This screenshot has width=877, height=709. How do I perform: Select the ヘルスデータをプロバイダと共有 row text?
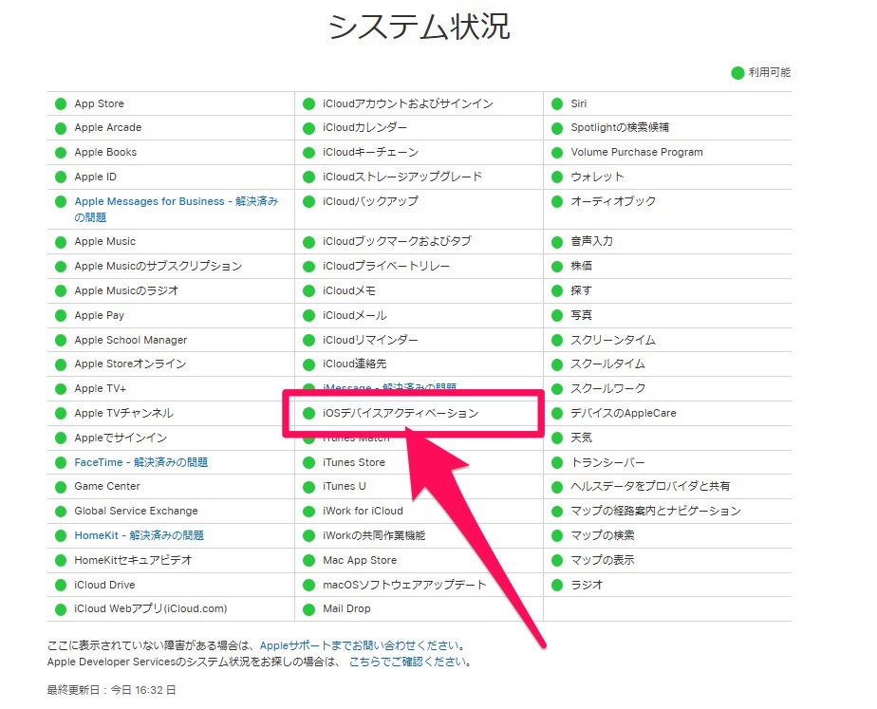[650, 487]
